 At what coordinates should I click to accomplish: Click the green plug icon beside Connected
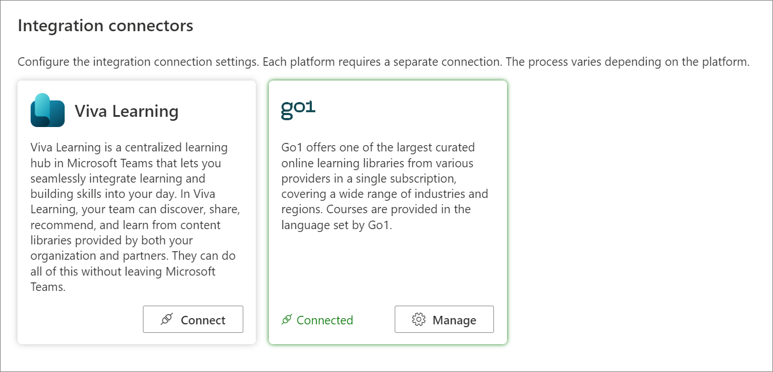pos(287,320)
